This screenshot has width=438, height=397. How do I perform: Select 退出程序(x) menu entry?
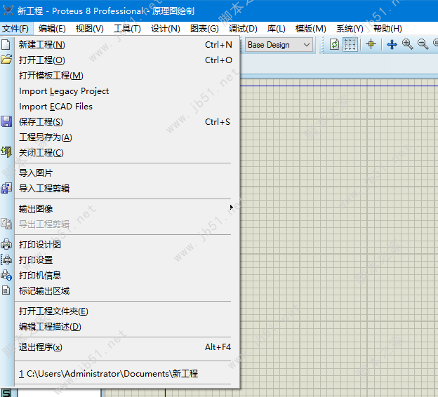click(127, 347)
